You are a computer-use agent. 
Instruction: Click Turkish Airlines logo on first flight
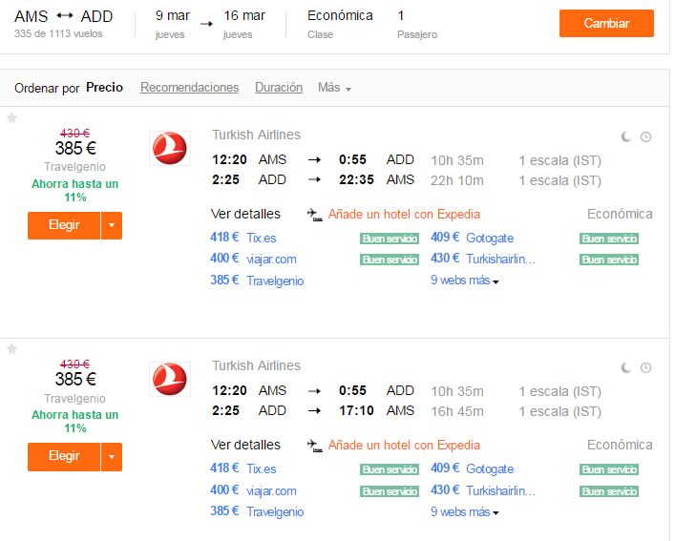click(x=170, y=148)
